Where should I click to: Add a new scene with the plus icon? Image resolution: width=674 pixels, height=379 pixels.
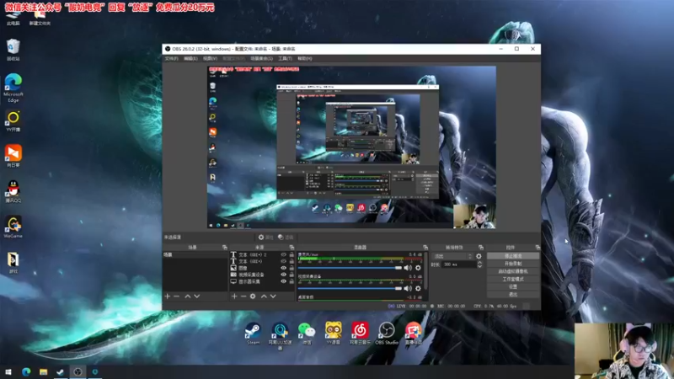coord(167,296)
